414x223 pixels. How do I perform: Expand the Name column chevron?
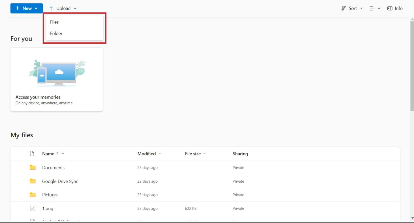(63, 154)
